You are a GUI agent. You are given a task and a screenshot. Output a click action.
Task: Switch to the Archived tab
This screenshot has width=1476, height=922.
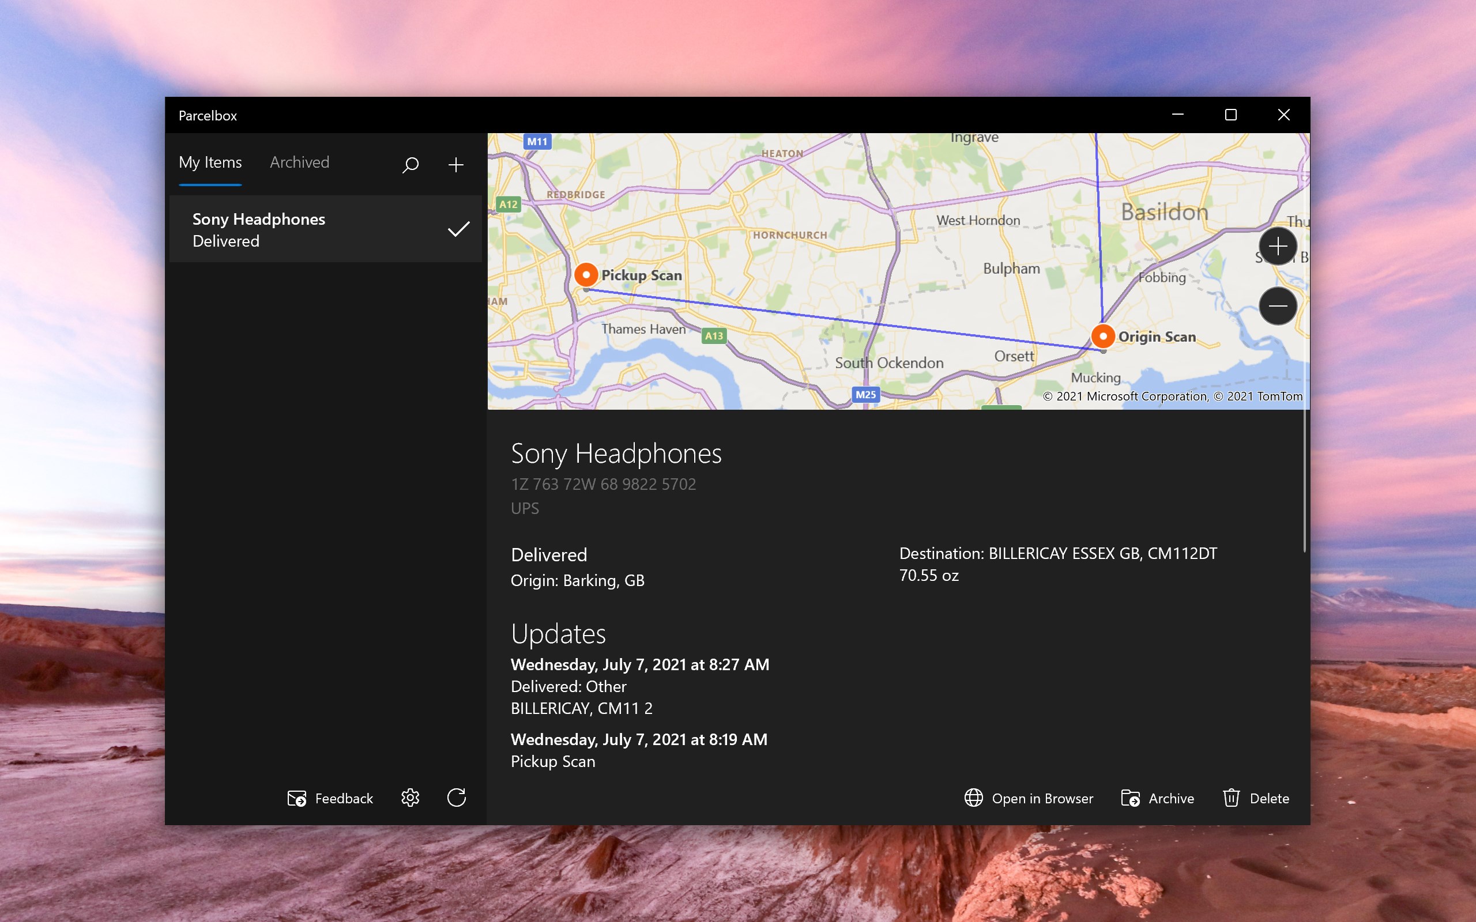click(x=299, y=162)
